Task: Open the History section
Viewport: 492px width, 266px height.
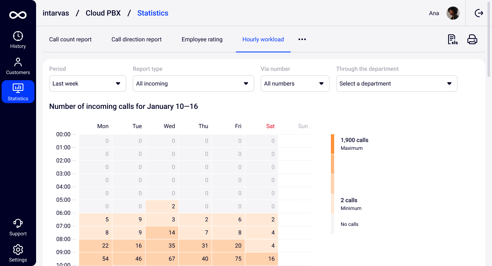Action: click(18, 40)
